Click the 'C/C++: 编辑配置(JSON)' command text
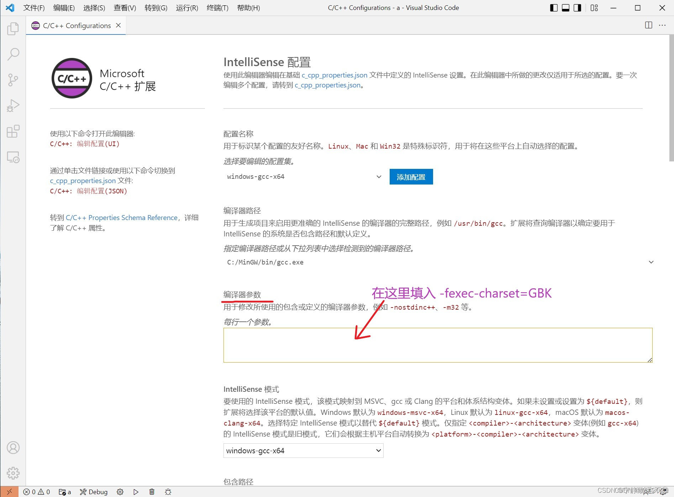The width and height of the screenshot is (674, 497). [x=89, y=191]
